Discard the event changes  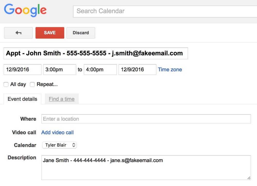(81, 33)
